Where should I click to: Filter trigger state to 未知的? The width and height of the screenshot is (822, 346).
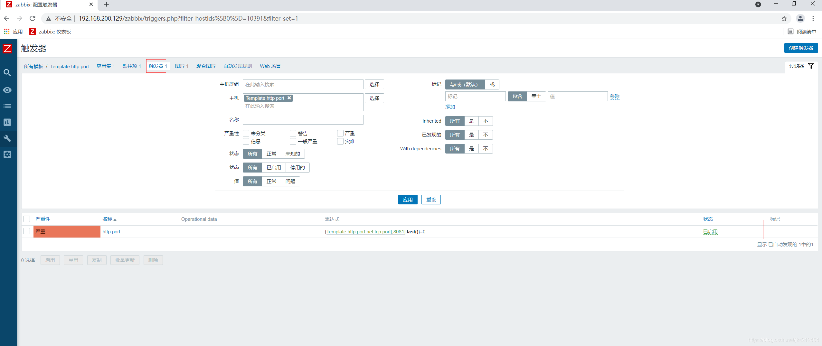[293, 154]
